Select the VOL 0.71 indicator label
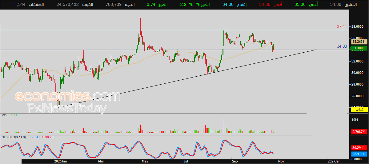This screenshot has width=369, height=164. [x=10, y=115]
